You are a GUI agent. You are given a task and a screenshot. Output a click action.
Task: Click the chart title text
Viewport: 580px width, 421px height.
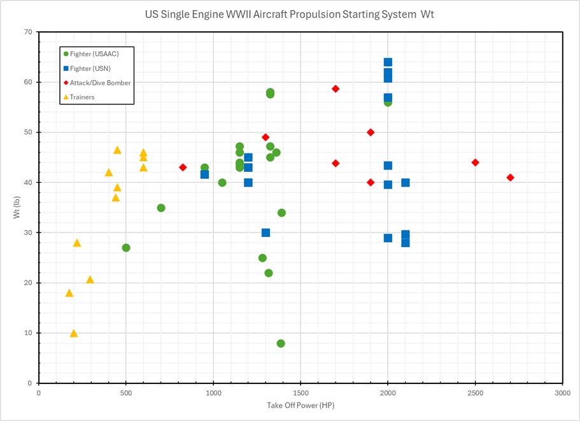[290, 14]
